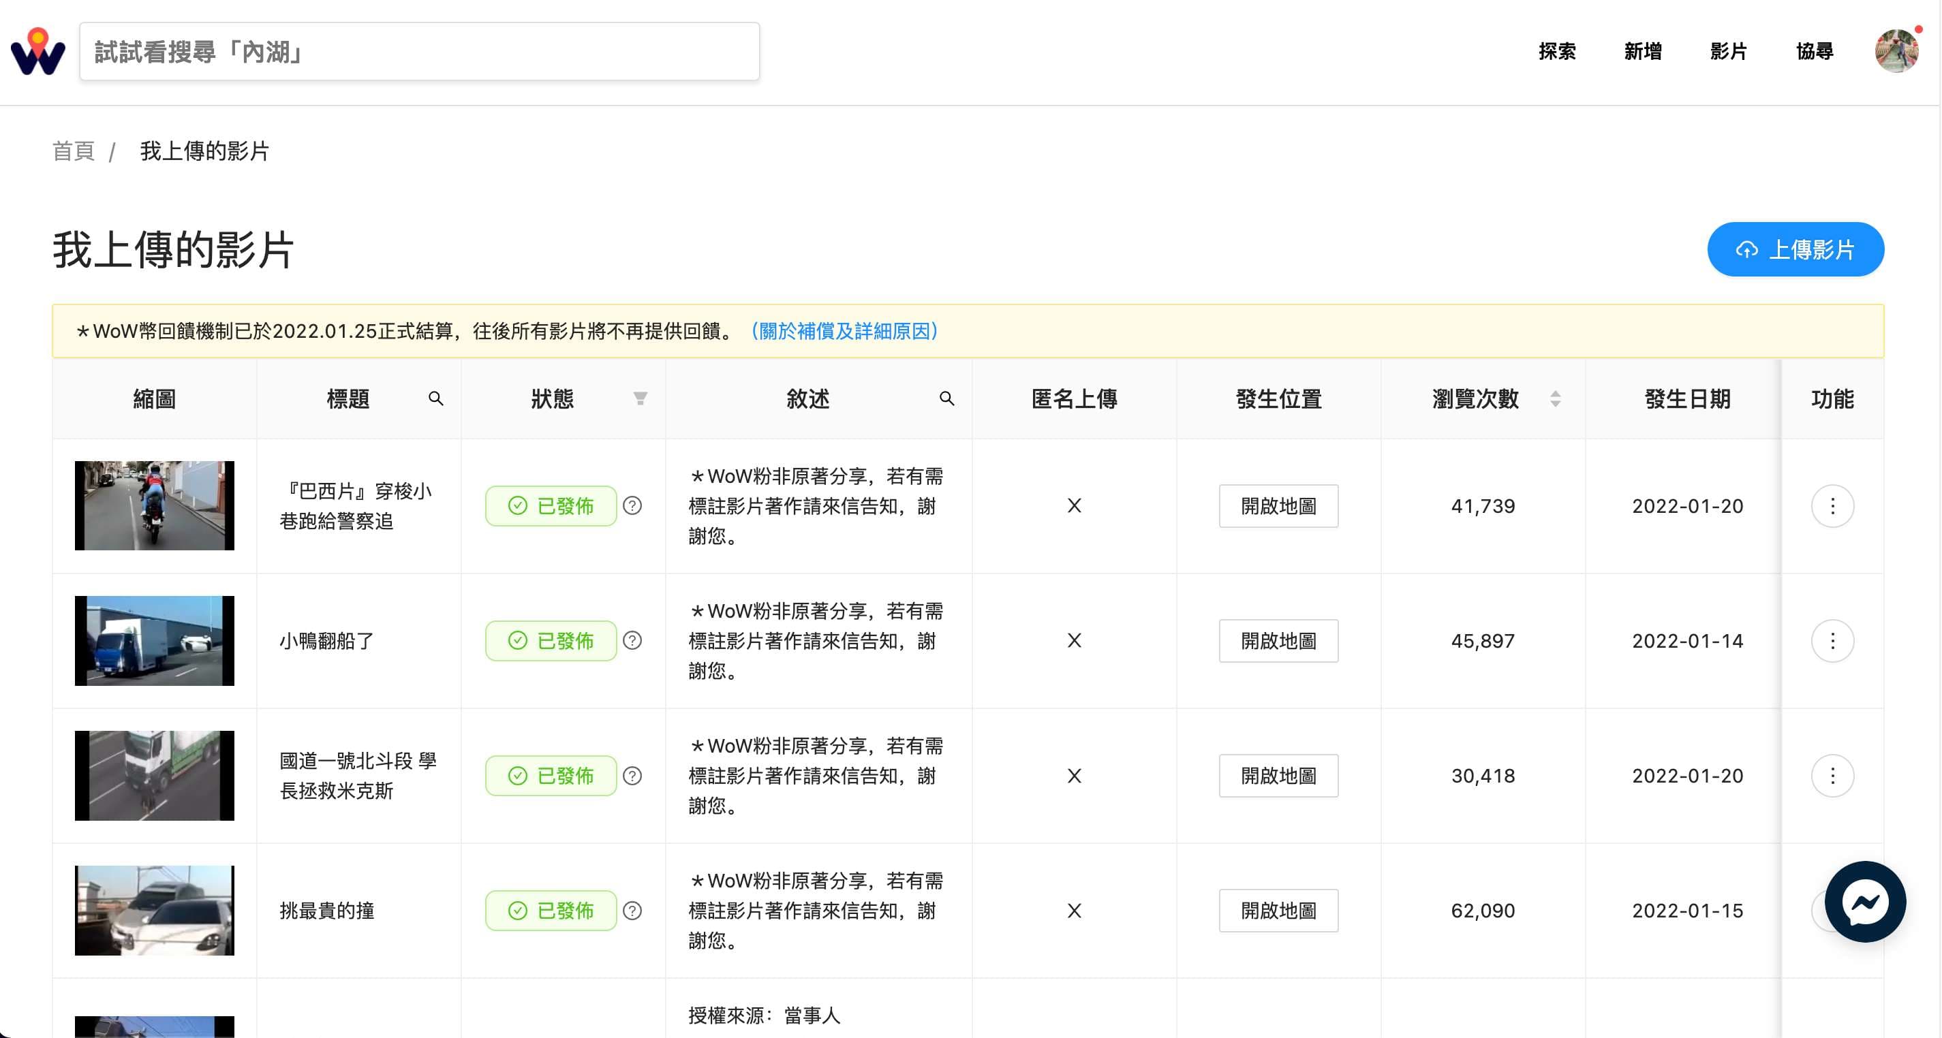Image resolution: width=1942 pixels, height=1038 pixels.
Task: Open the 挑最貴的撞 video thumbnail
Action: coord(155,910)
